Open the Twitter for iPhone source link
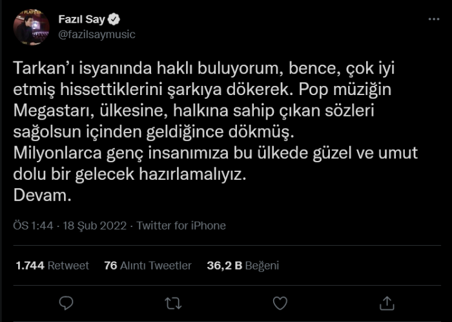This screenshot has height=322, width=452. click(181, 226)
